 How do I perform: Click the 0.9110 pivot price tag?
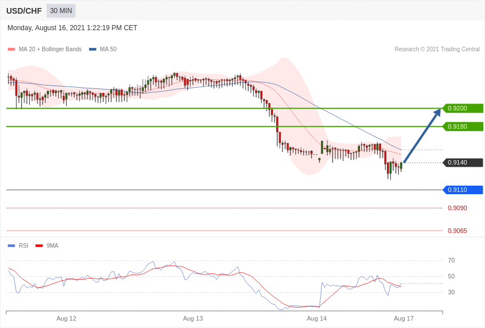tap(463, 190)
